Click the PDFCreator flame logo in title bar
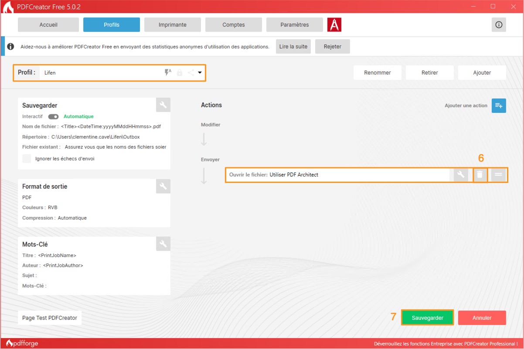The image size is (524, 349). coord(7,7)
